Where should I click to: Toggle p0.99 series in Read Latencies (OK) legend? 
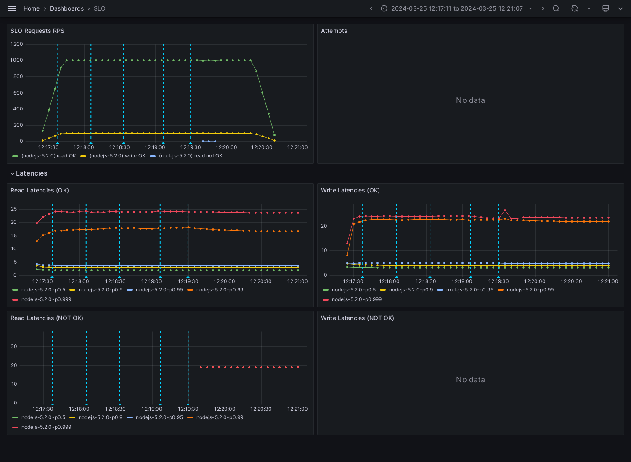(220, 290)
